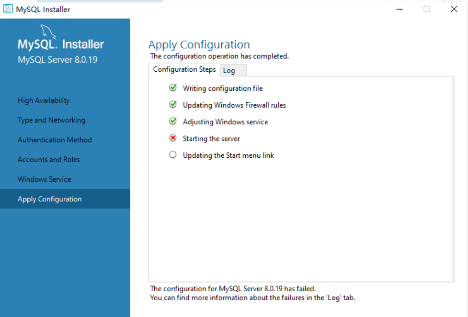Click the "Apply Configuration" page heading
This screenshot has height=317, width=468.
pyautogui.click(x=199, y=44)
